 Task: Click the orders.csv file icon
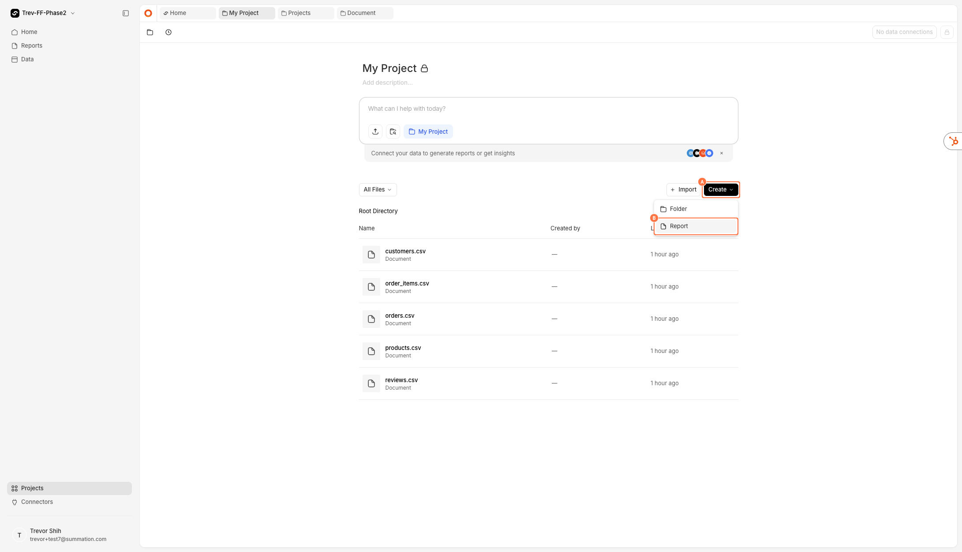click(371, 319)
